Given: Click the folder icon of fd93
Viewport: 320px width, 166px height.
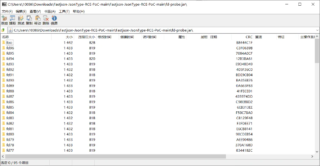Looking at the screenshot, I should (x=3, y=64).
